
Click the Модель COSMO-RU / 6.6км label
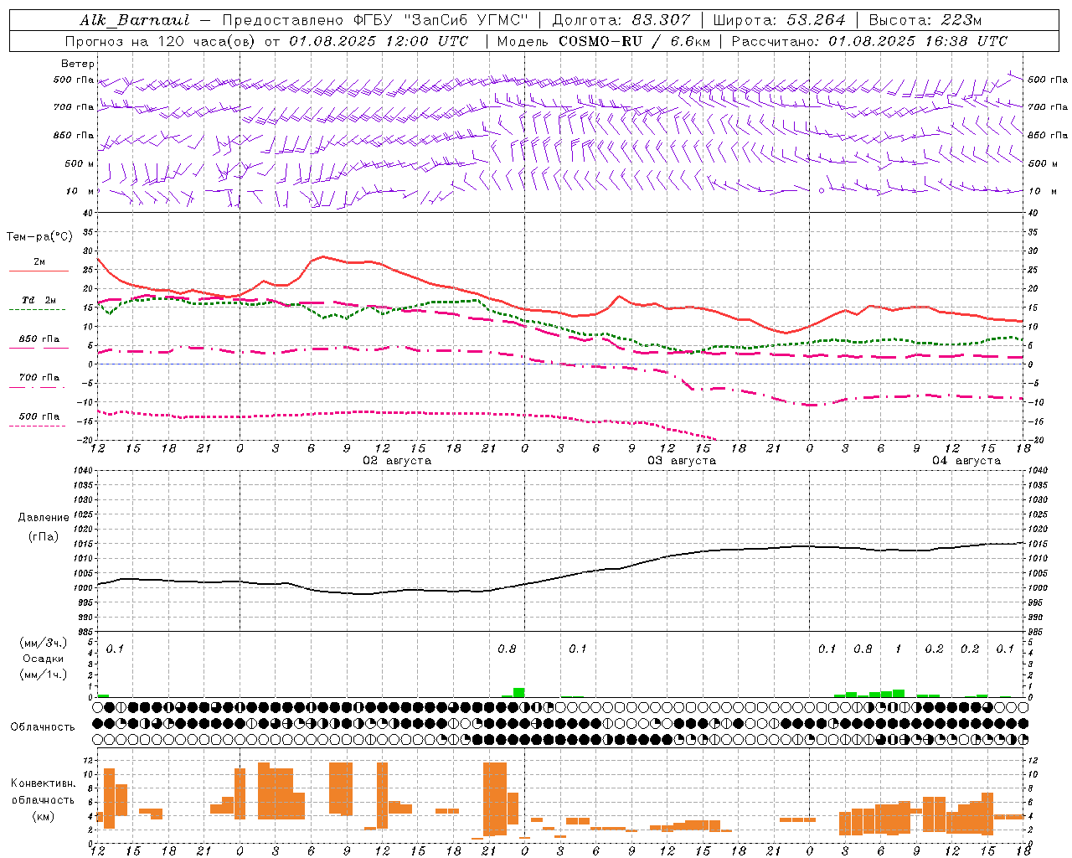[x=603, y=41]
